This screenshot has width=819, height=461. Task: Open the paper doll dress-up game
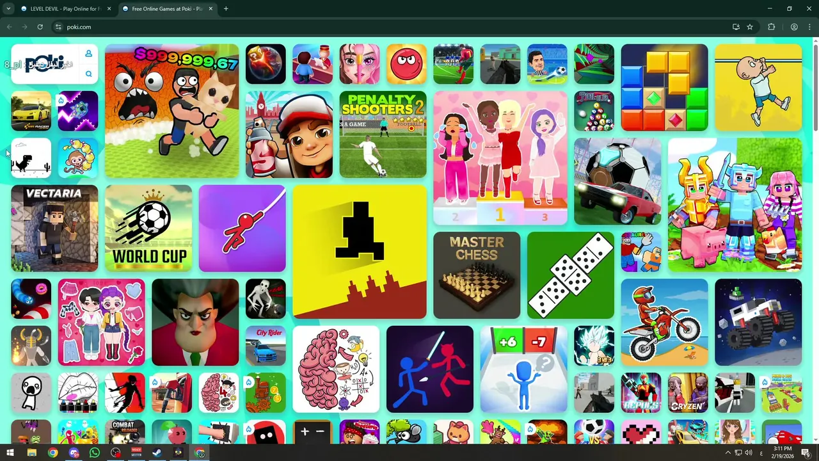click(101, 322)
